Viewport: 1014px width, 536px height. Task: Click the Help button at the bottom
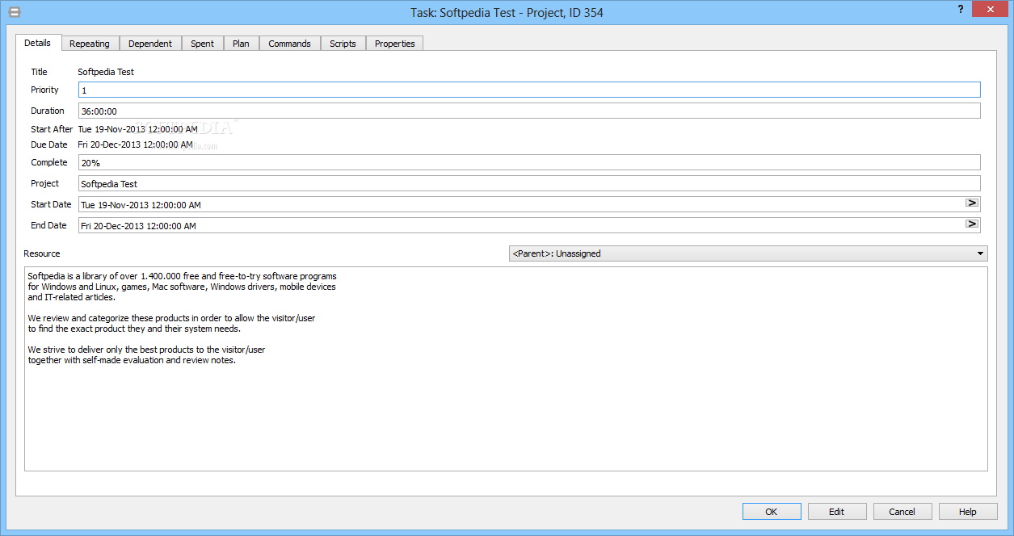pyautogui.click(x=968, y=512)
